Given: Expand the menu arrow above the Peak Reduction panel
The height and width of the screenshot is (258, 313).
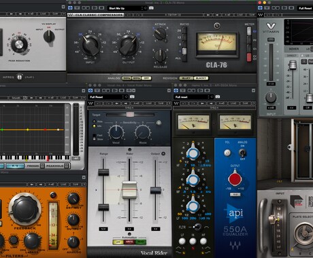Looking at the screenshot, I should click(x=63, y=7).
